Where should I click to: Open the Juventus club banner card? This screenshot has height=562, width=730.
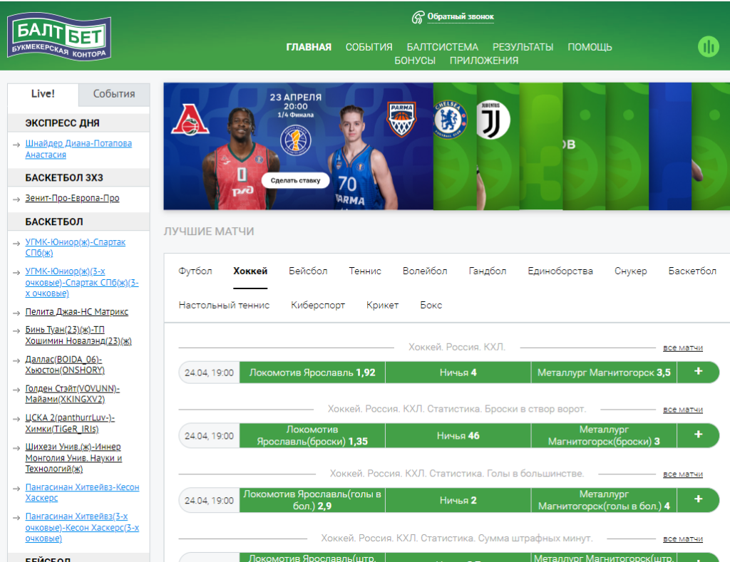498,146
